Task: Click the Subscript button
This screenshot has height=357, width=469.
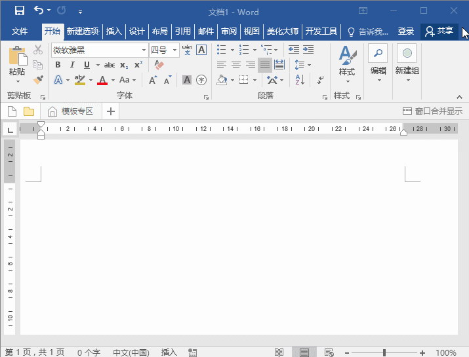Action: (x=124, y=65)
